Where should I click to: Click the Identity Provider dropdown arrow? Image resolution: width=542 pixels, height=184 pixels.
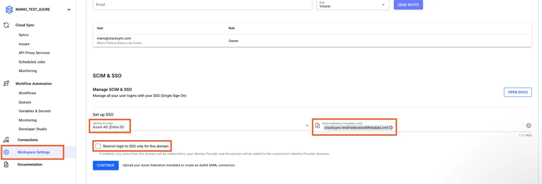307,125
